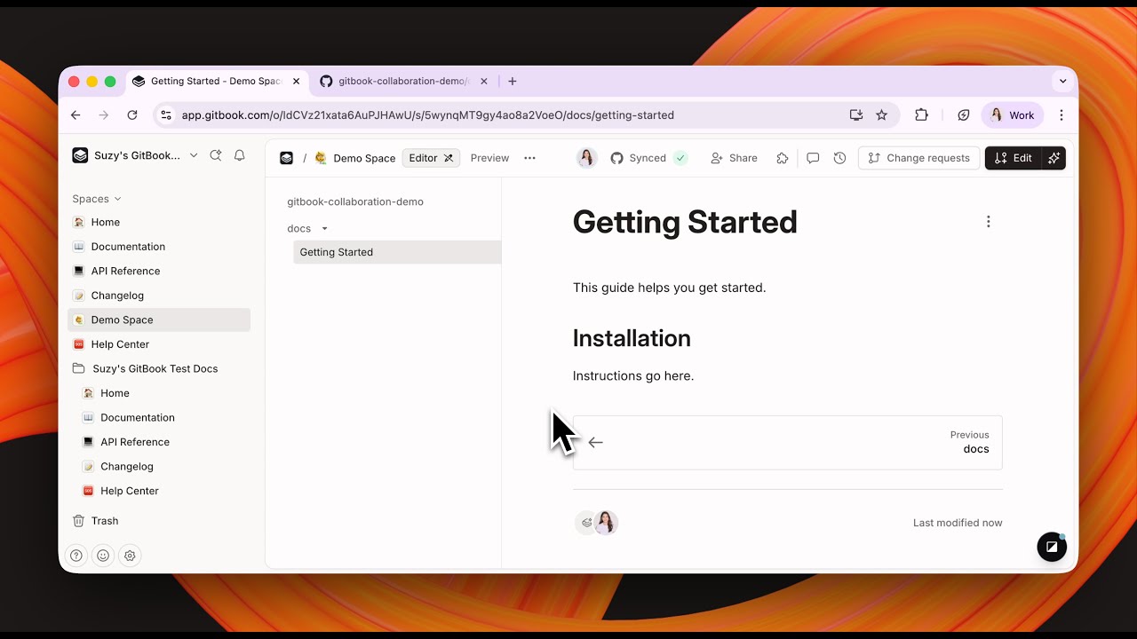The height and width of the screenshot is (639, 1137).
Task: Open Chrome three-dot menu
Action: coord(1061,115)
